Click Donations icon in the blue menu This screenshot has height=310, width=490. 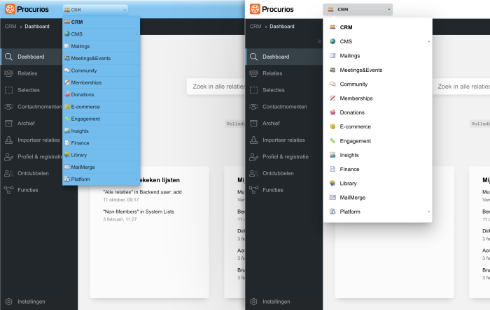tap(67, 94)
